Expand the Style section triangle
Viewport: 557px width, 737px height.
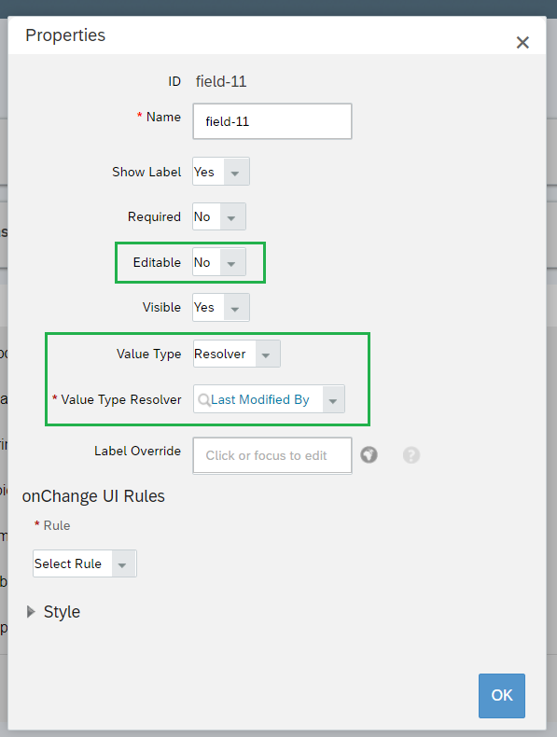(31, 611)
